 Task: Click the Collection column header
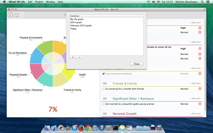coord(104,16)
